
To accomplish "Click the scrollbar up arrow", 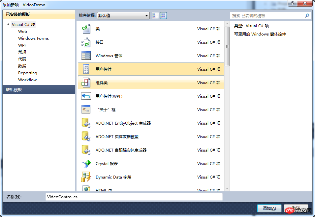I will click(x=227, y=24).
